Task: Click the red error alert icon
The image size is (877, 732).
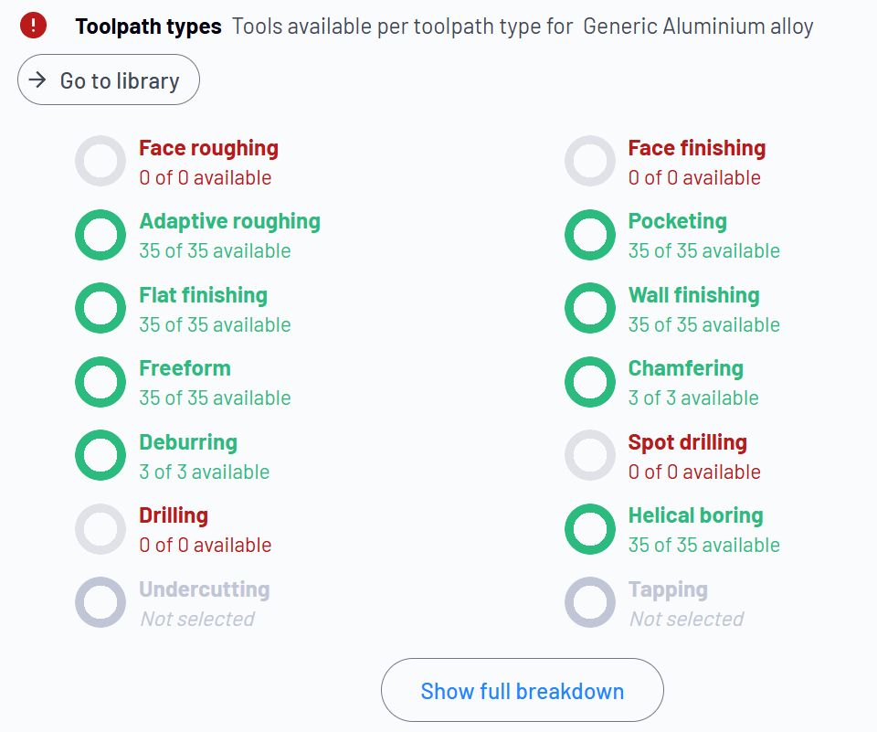Action: click(x=33, y=26)
